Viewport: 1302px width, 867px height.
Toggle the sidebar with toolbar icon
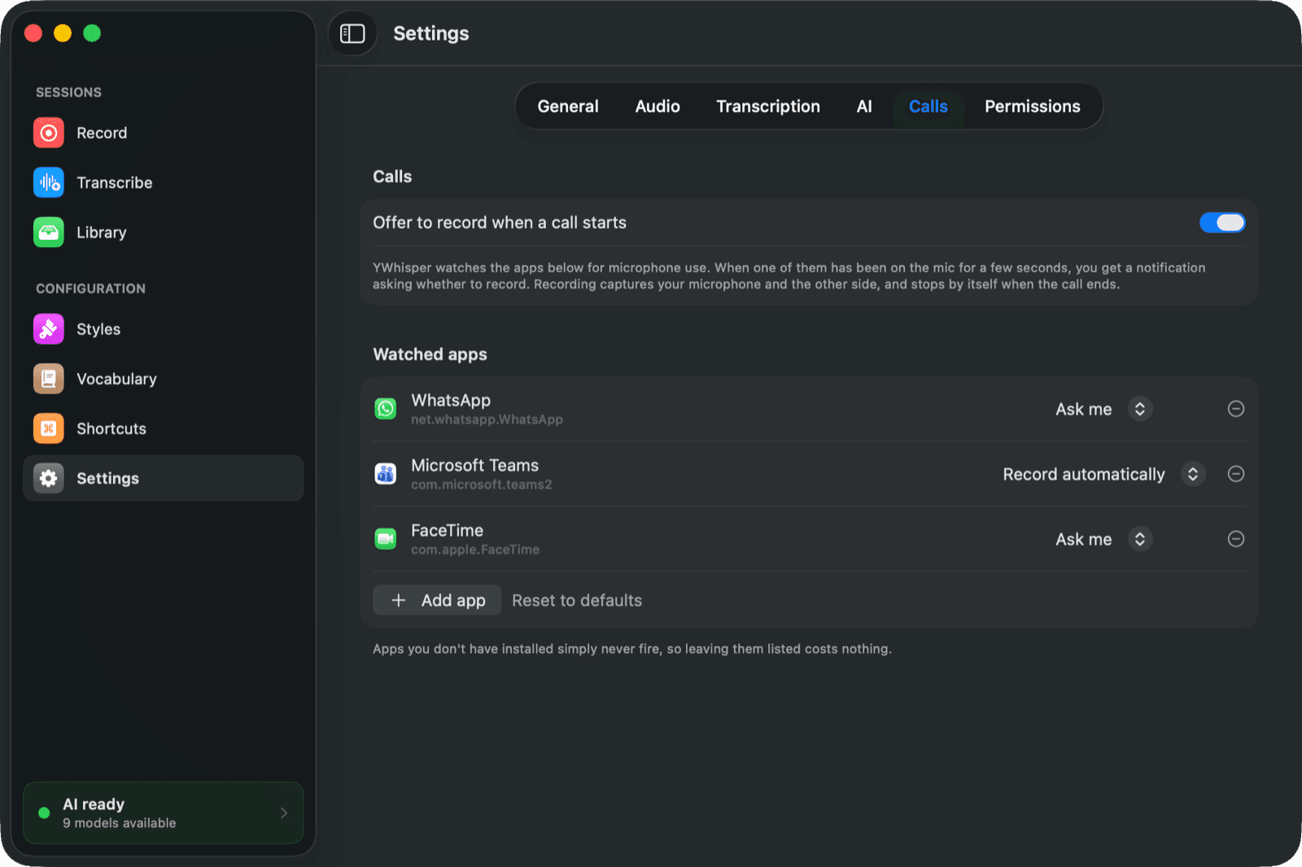[352, 33]
